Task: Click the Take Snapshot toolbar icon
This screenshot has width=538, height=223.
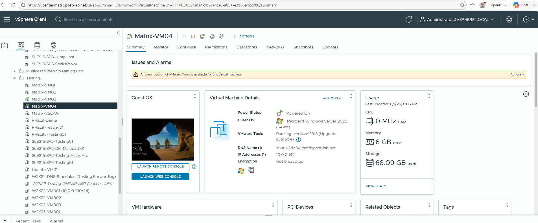Action: coord(222,36)
